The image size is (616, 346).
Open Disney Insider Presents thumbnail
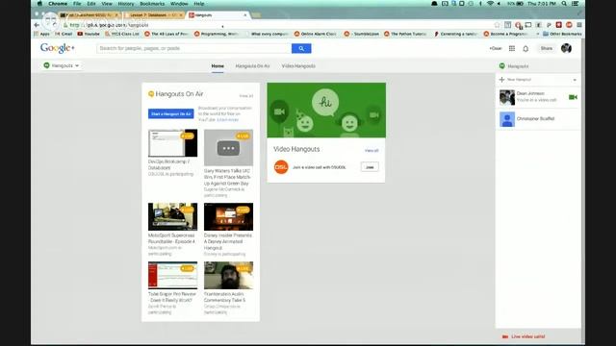tap(229, 216)
